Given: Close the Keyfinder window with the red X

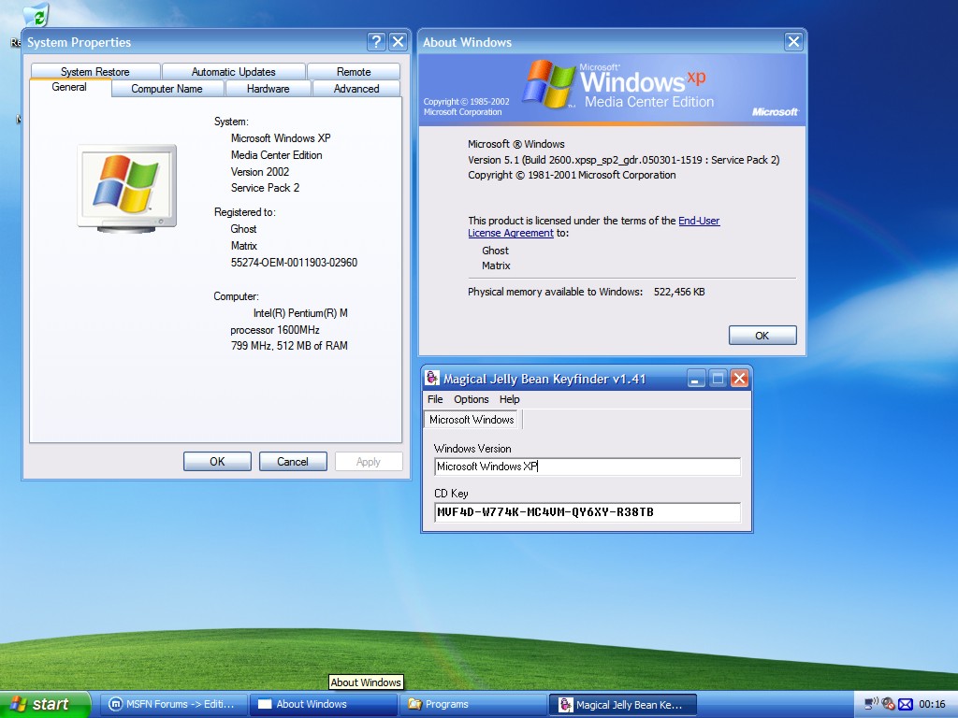Looking at the screenshot, I should (739, 379).
